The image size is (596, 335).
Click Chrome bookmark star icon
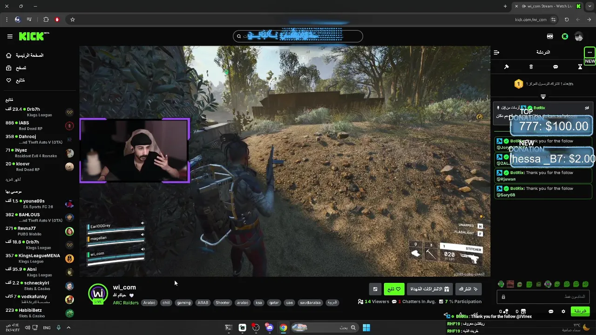pos(73,20)
